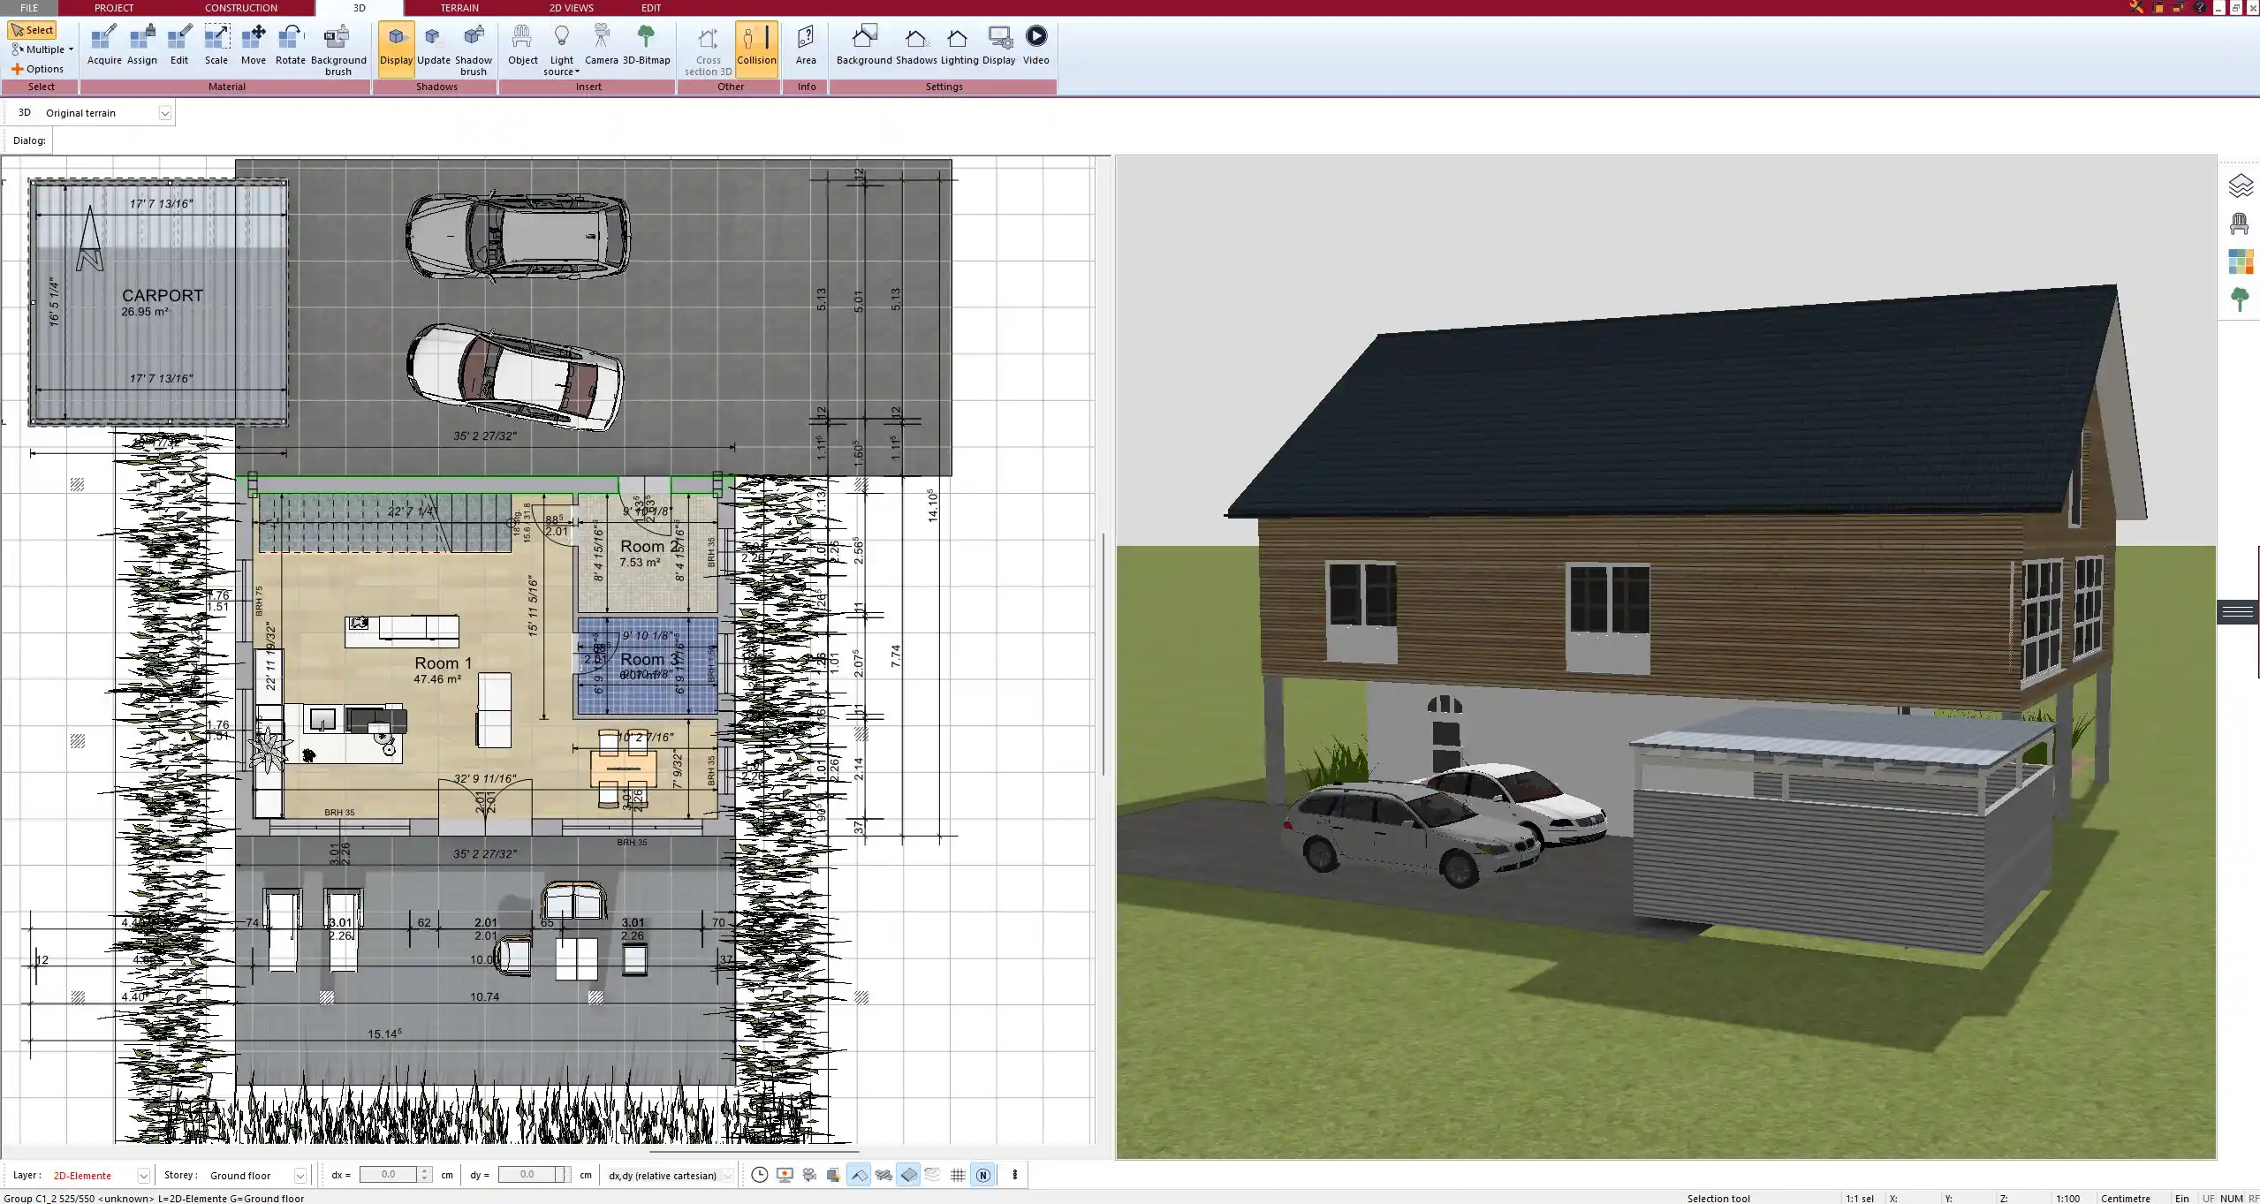
Task: Insert a 3D Object
Action: coord(522,46)
